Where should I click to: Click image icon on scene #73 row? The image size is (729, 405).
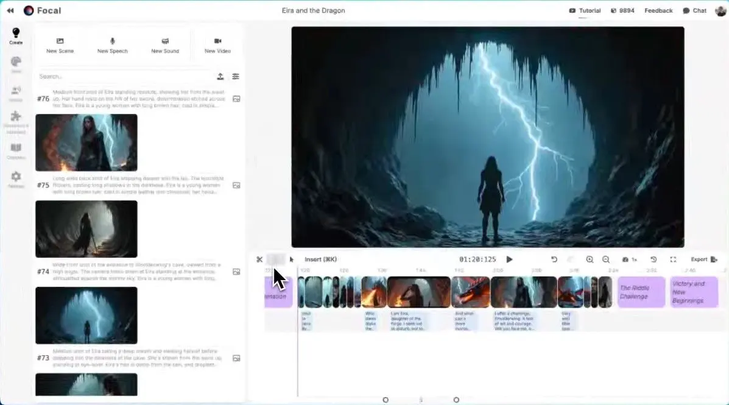click(236, 358)
